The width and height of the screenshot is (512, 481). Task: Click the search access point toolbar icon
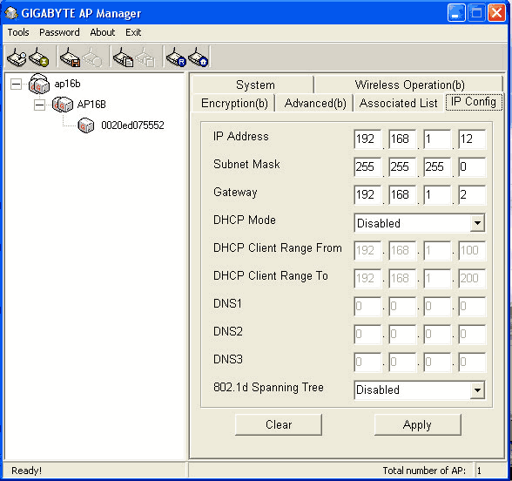pyautogui.click(x=17, y=58)
